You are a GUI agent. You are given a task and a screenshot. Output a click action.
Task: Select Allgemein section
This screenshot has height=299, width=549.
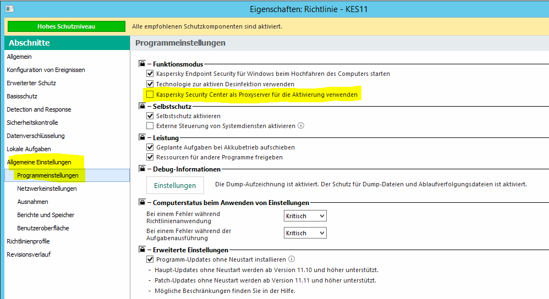(19, 57)
